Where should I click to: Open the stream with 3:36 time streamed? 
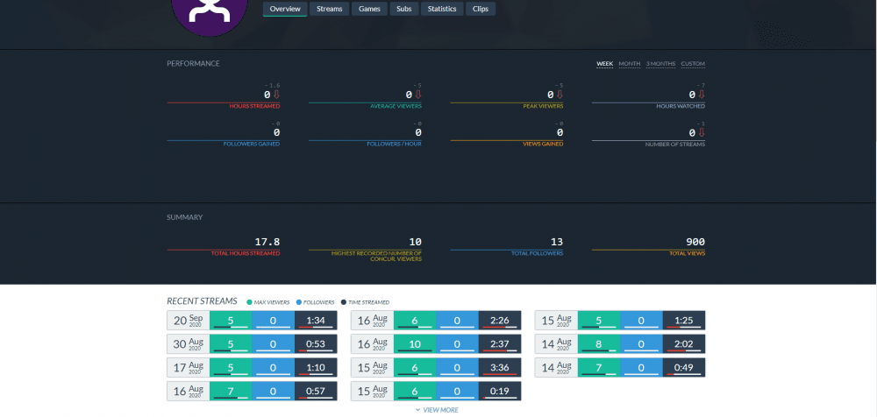click(499, 368)
